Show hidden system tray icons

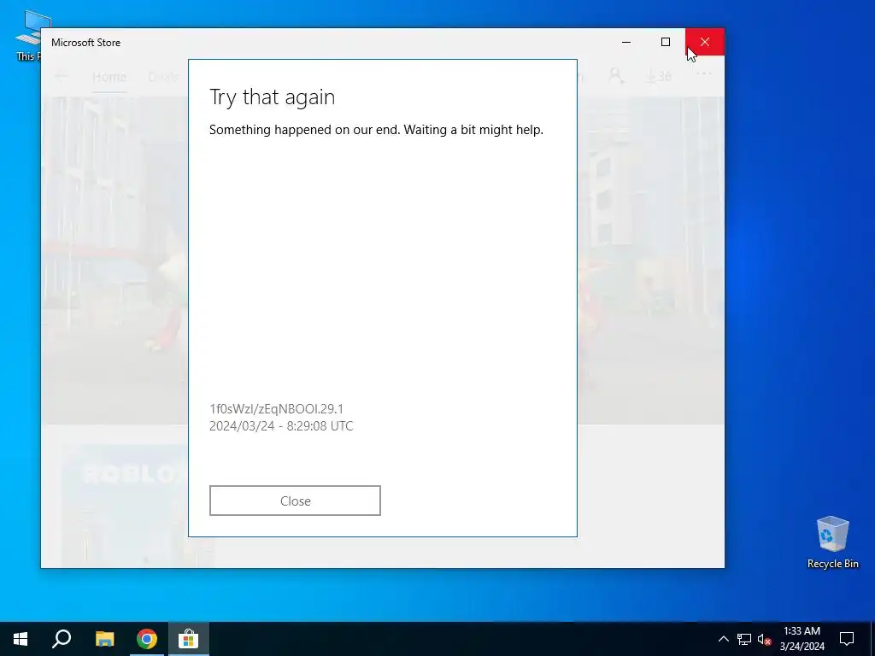[723, 639]
